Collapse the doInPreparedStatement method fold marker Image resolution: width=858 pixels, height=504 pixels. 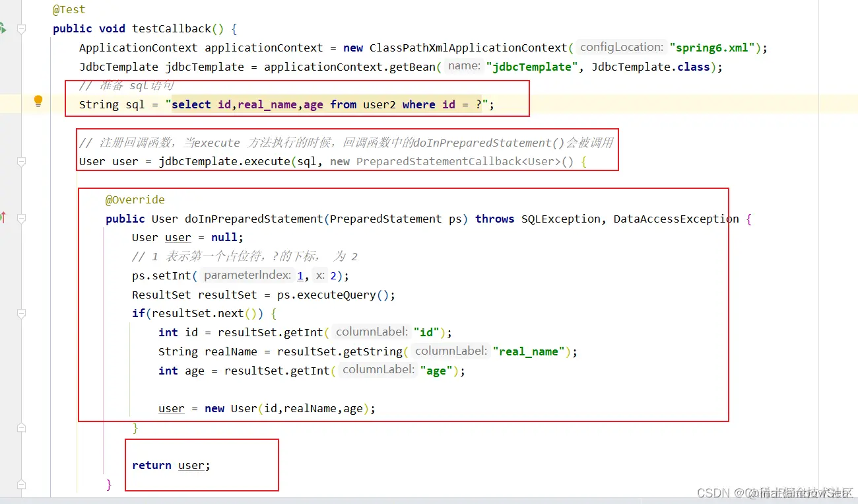pos(21,219)
